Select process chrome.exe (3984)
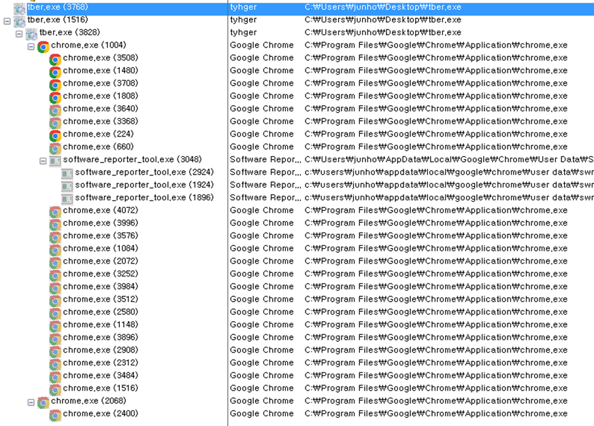This screenshot has height=426, width=594. [x=101, y=287]
